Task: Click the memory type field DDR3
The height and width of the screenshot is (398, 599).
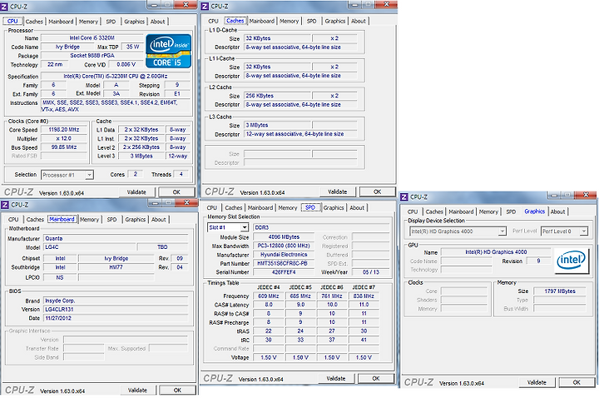Action: coord(321,227)
